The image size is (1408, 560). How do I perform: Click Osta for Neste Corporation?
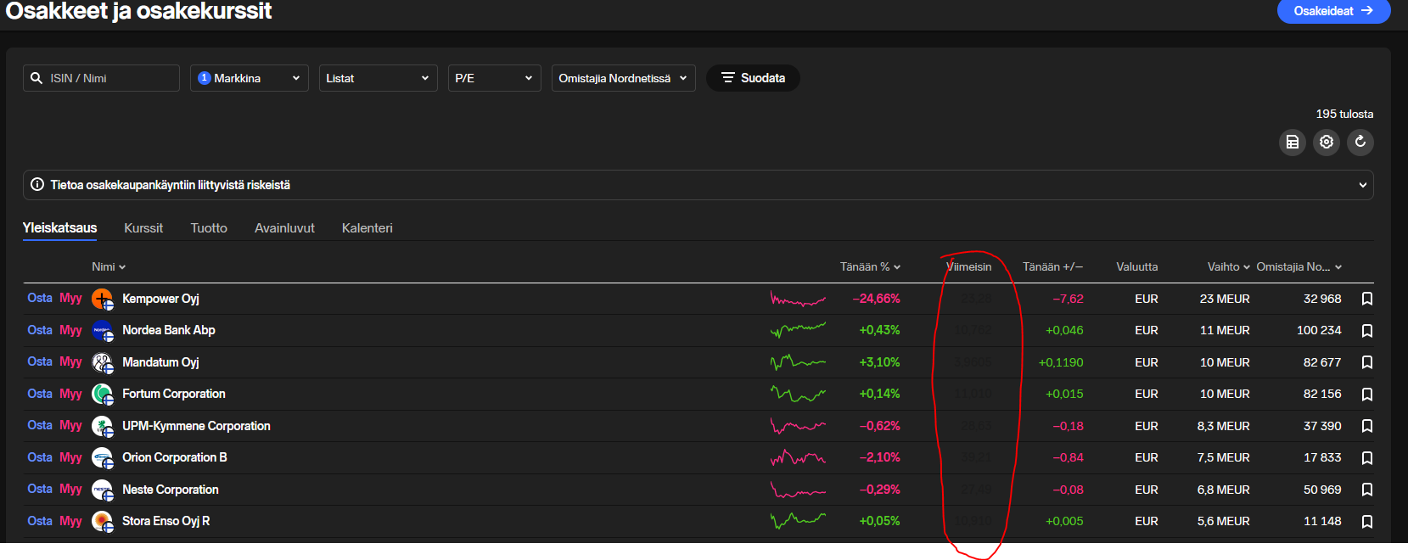coord(40,489)
